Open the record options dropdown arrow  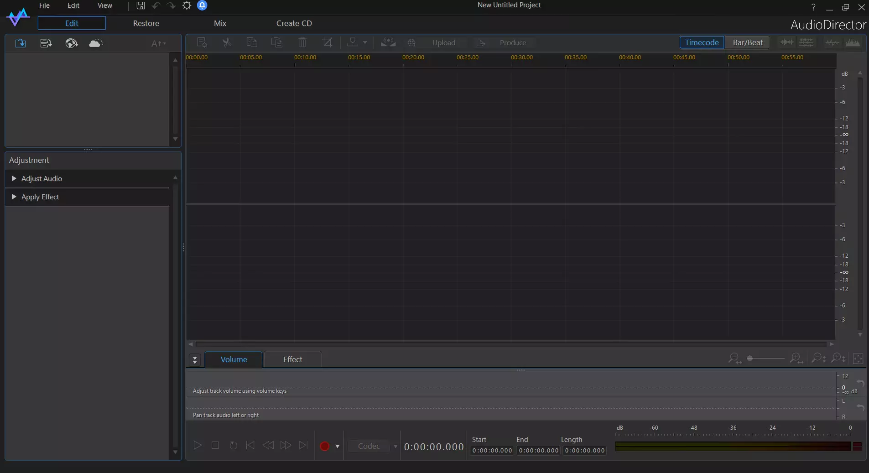(x=338, y=447)
